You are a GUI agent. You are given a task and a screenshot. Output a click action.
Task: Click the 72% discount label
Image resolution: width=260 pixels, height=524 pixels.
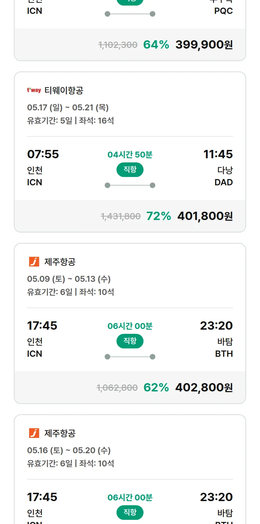coord(158,216)
